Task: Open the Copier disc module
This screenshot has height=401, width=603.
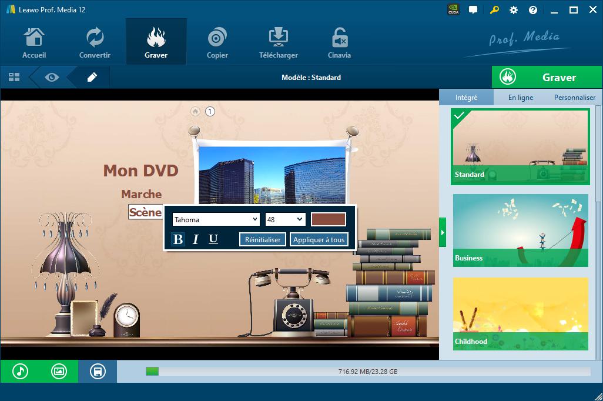Action: (x=217, y=42)
